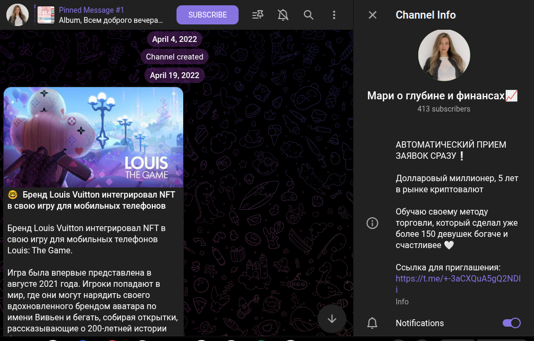Close the Channel Info panel
534x341 pixels.
(x=373, y=15)
